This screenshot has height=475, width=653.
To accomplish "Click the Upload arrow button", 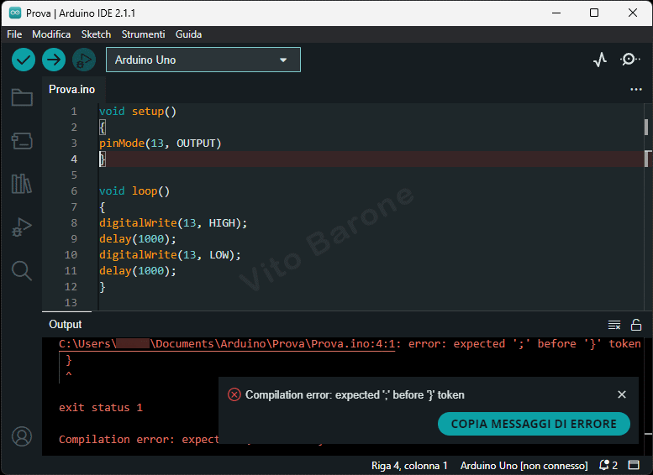I will pos(54,60).
